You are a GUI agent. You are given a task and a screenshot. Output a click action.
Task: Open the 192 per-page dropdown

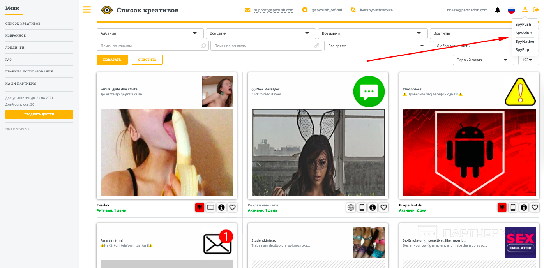tap(529, 60)
